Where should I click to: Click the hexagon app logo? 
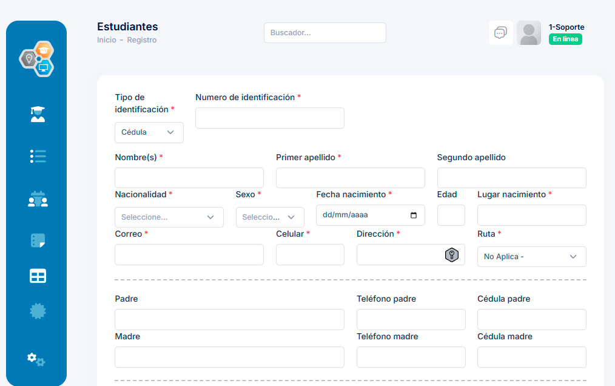(37, 59)
